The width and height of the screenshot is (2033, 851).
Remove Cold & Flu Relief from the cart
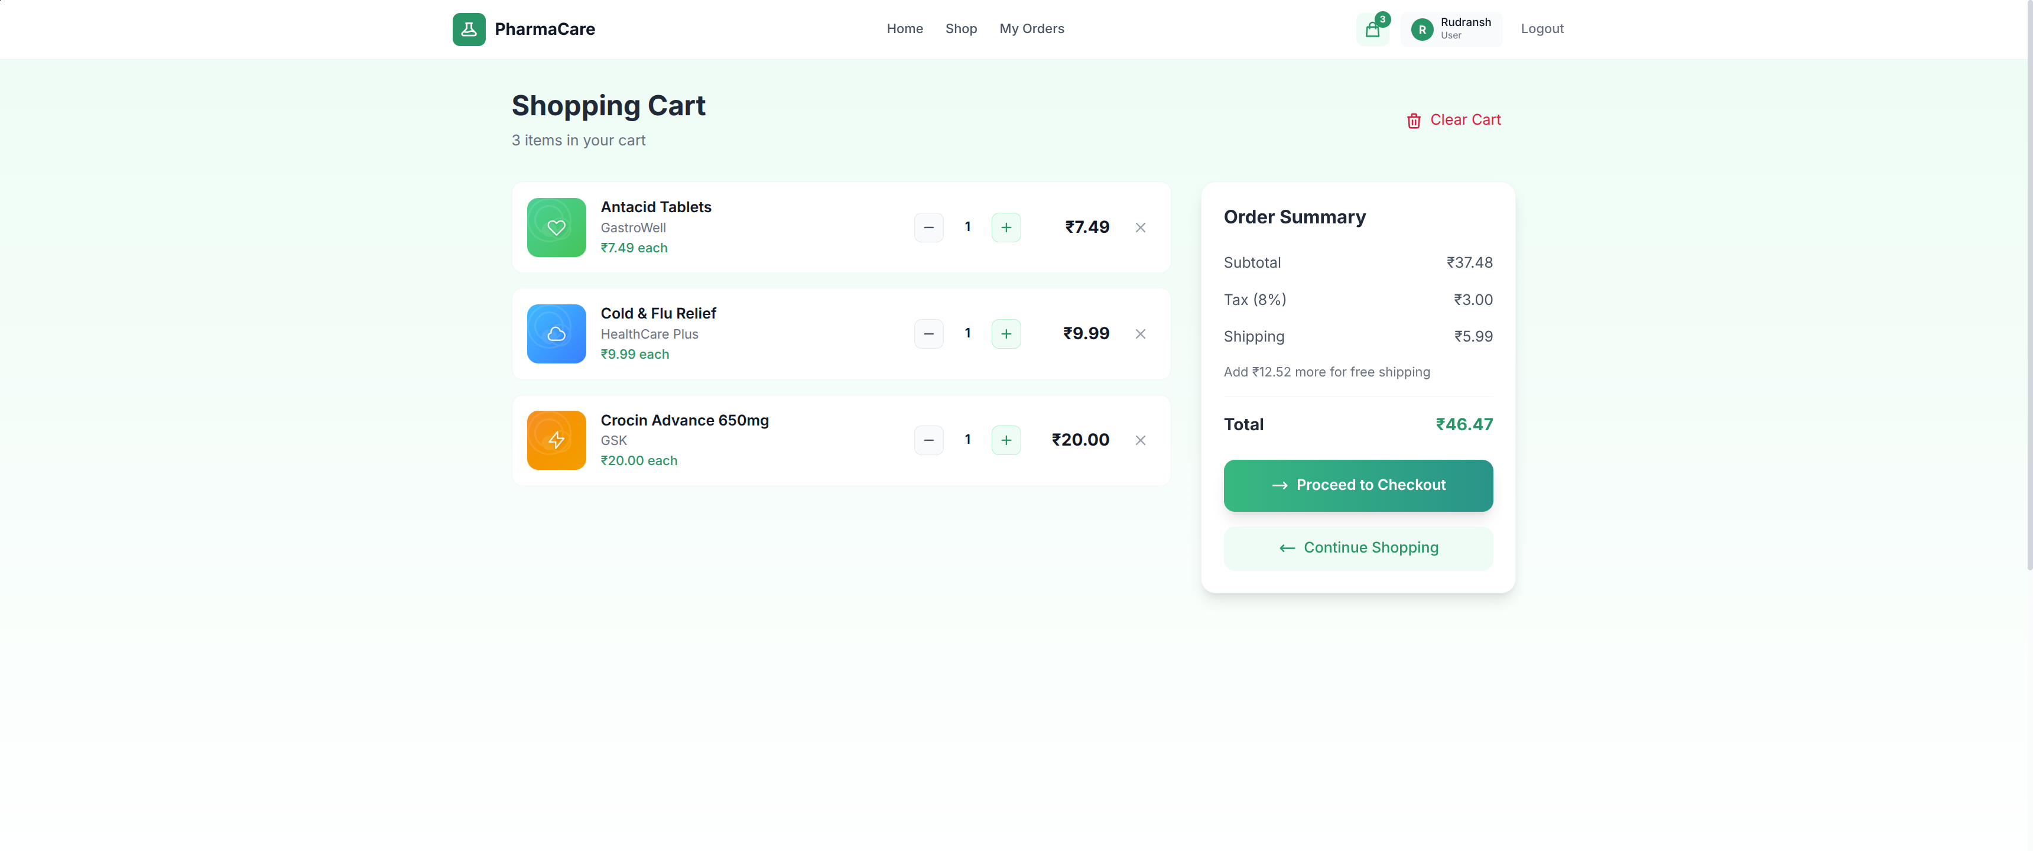pos(1141,334)
